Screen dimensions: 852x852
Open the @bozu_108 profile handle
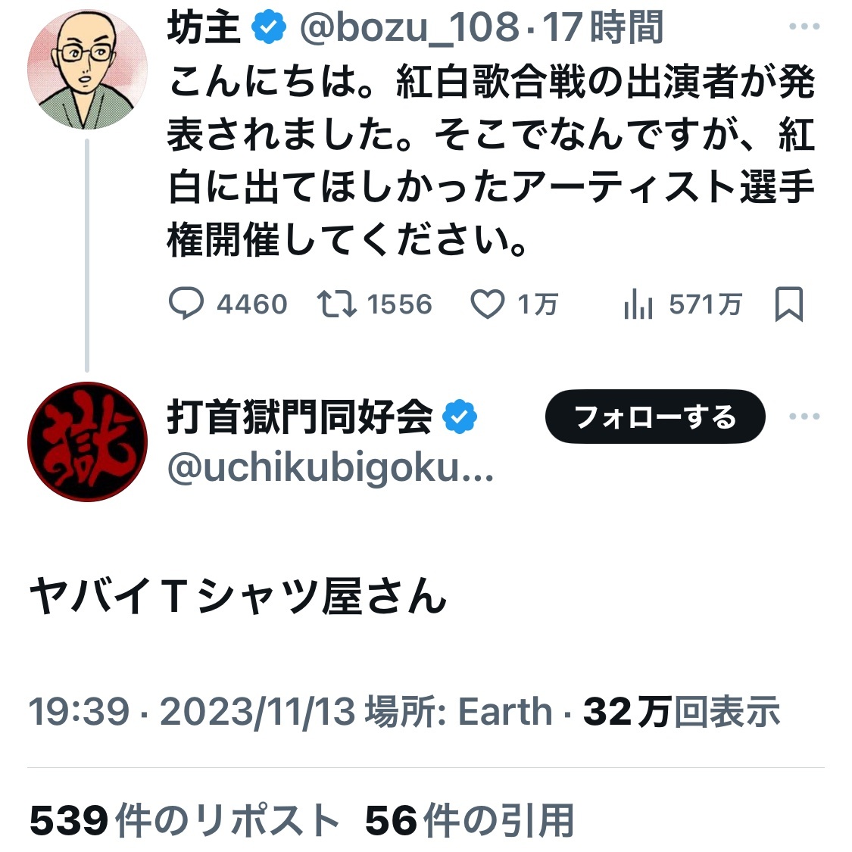pos(410,29)
